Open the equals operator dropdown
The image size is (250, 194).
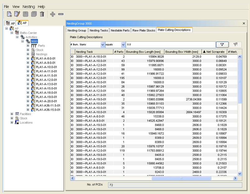click(123, 45)
